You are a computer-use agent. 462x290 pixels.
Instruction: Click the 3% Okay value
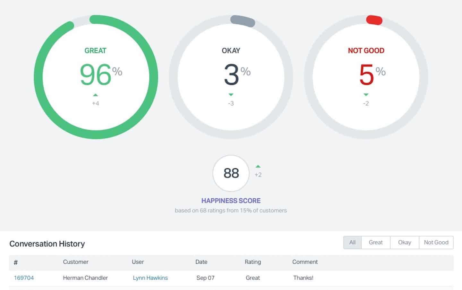pyautogui.click(x=237, y=75)
